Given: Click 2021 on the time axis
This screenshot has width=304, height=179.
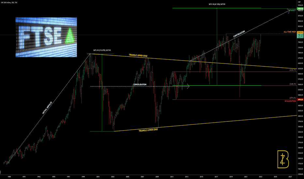Looking at the screenshot, I should [x=246, y=177].
